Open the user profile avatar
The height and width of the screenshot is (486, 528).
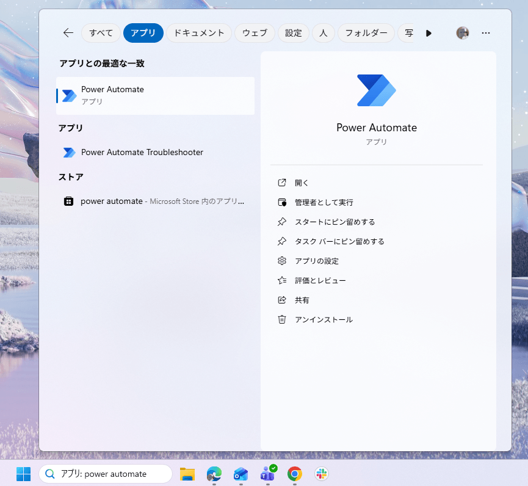(462, 33)
